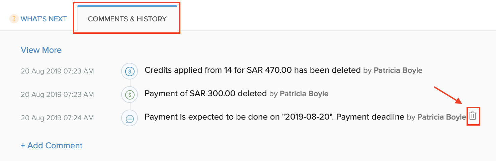Select the Credits applied from 14 entry text
This screenshot has height=161, width=496.
pyautogui.click(x=253, y=70)
